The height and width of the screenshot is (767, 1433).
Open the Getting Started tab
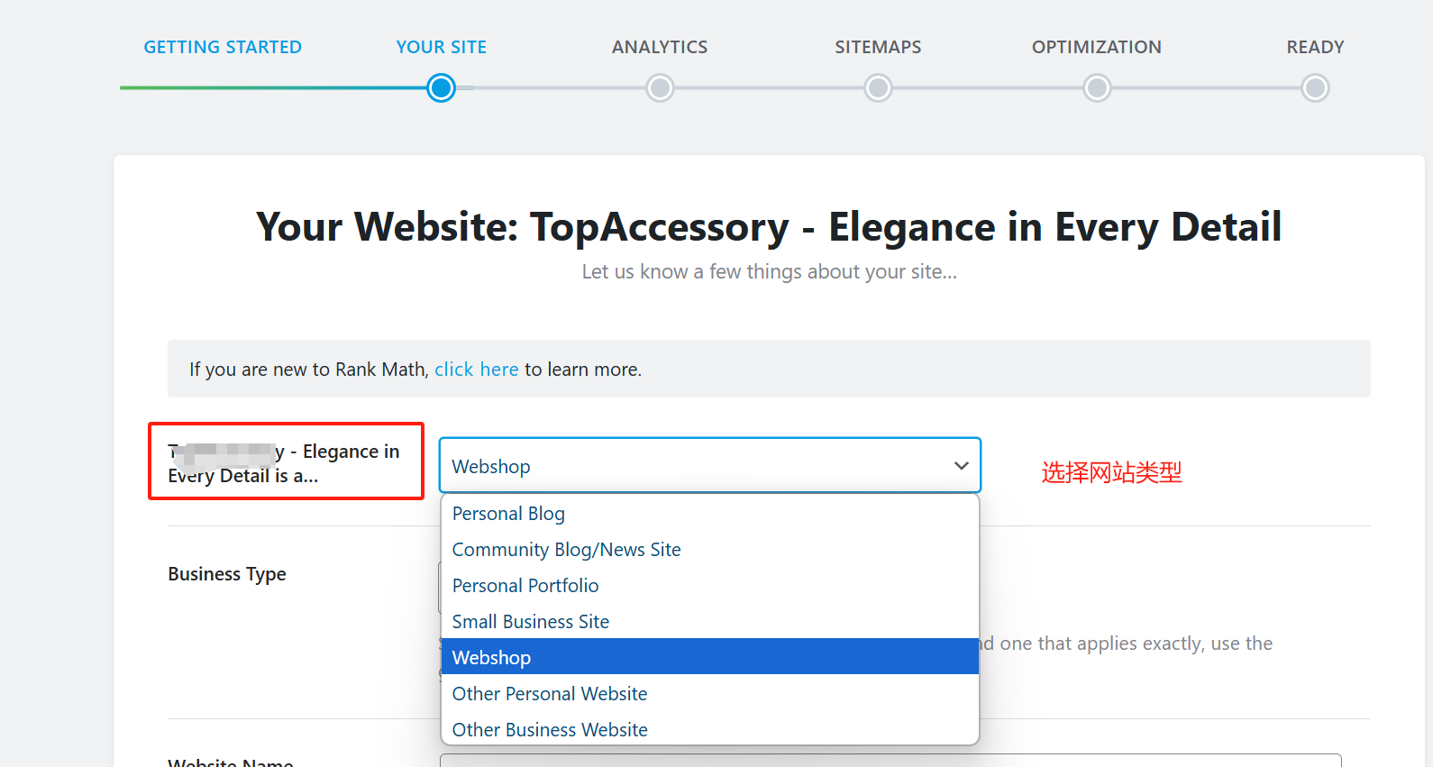[x=223, y=47]
